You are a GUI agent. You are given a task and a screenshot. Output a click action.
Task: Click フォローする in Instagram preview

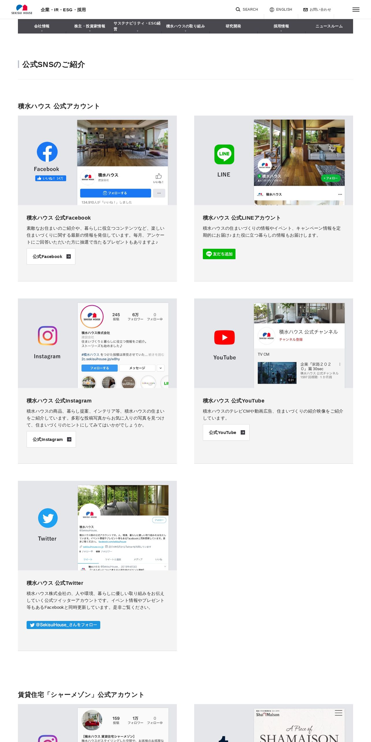[99, 368]
